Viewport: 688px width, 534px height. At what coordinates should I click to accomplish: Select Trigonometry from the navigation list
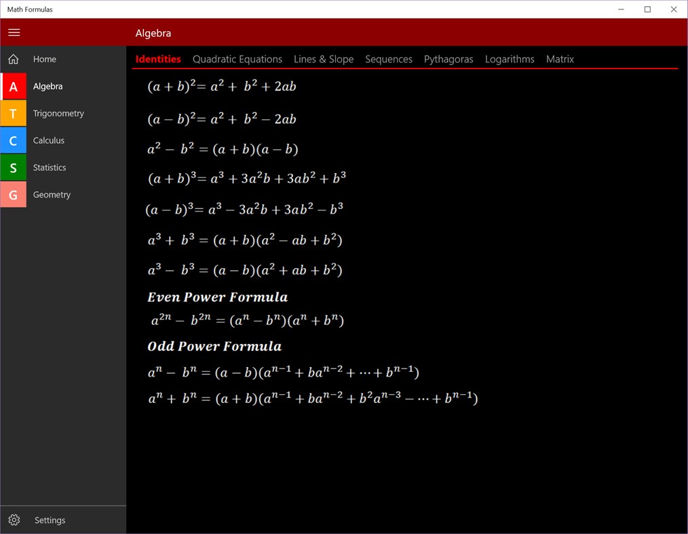[58, 113]
